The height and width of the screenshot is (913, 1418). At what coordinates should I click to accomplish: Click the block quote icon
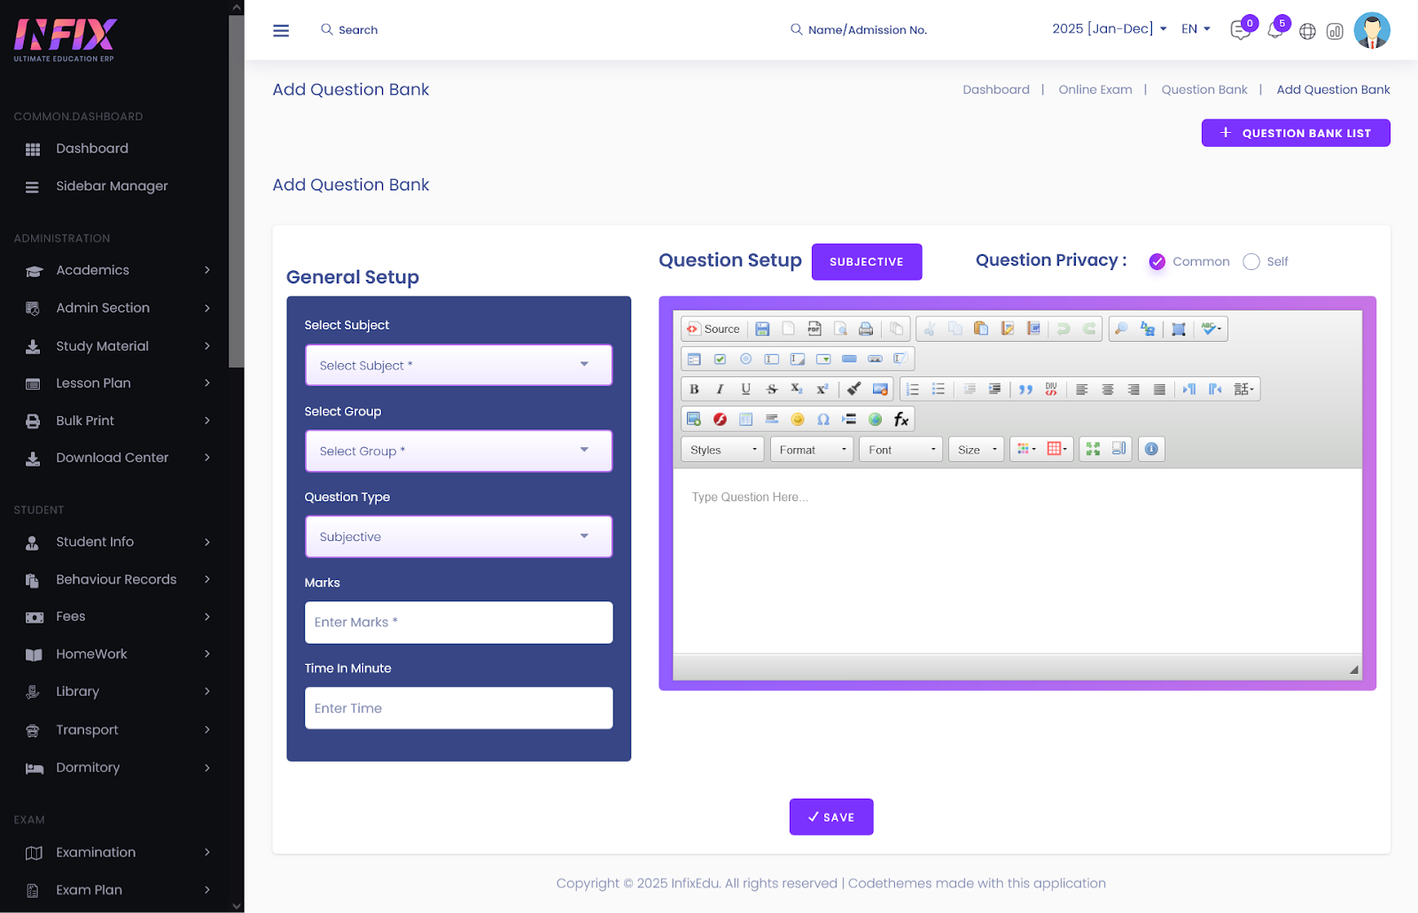tap(1025, 390)
